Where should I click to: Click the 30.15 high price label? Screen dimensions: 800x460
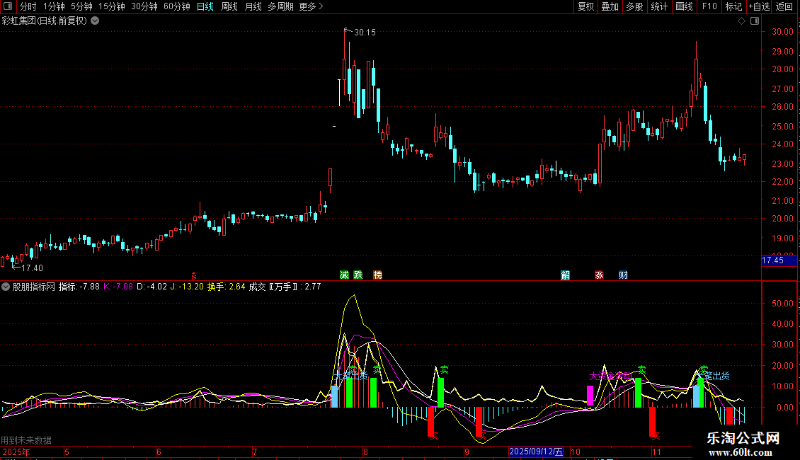[365, 33]
